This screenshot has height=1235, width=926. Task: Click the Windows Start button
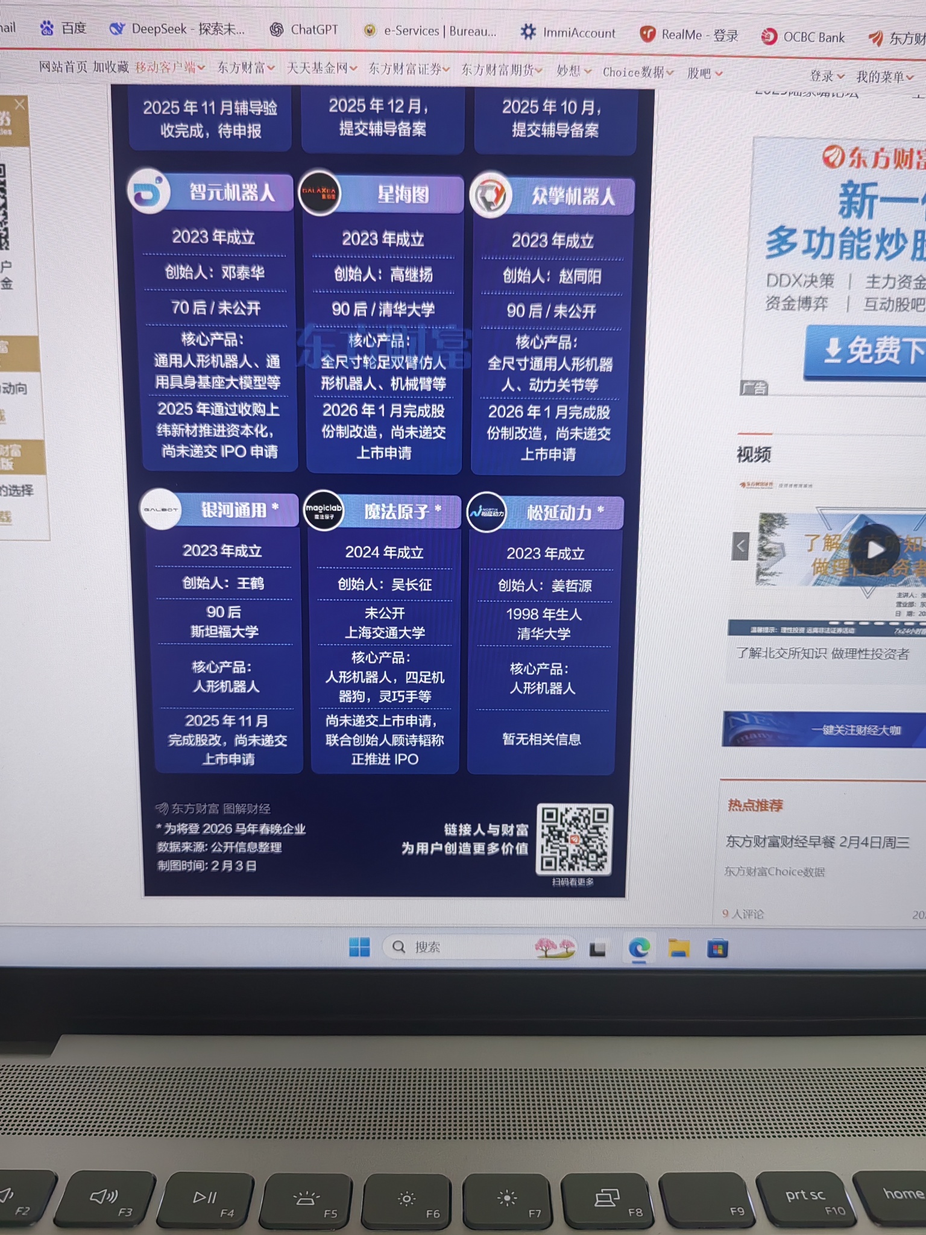click(x=359, y=947)
